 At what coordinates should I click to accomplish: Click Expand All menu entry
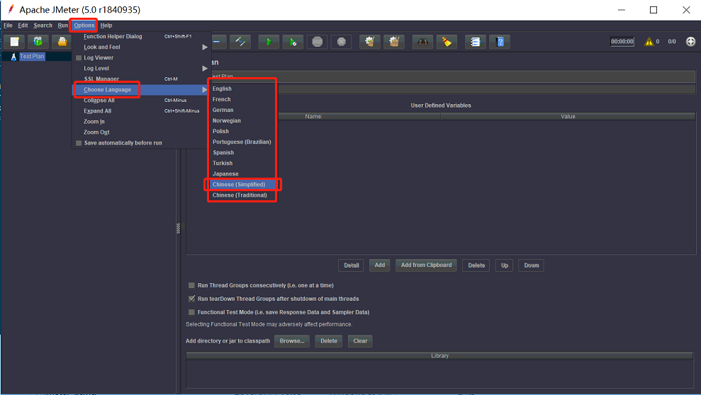[x=141, y=111]
